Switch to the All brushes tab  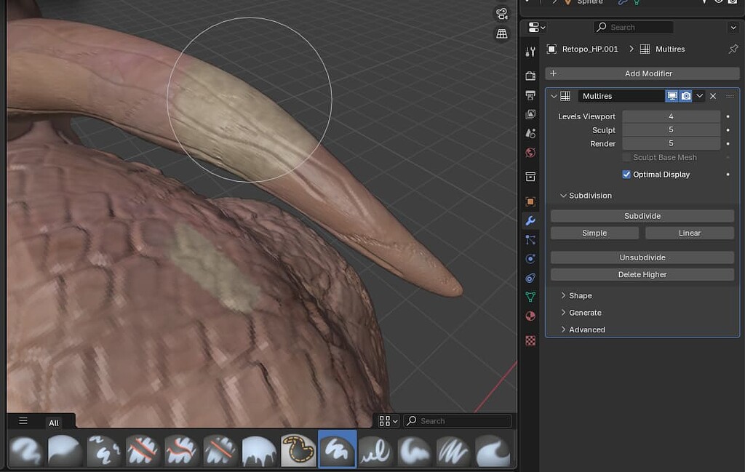tap(54, 423)
